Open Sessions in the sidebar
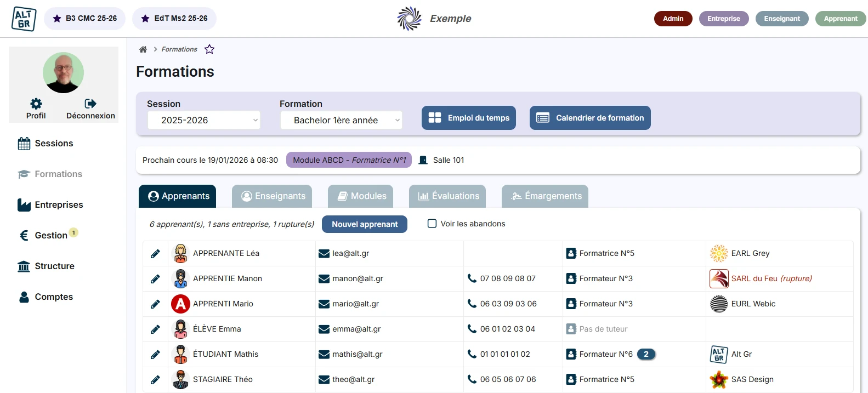This screenshot has width=868, height=393. (46, 144)
